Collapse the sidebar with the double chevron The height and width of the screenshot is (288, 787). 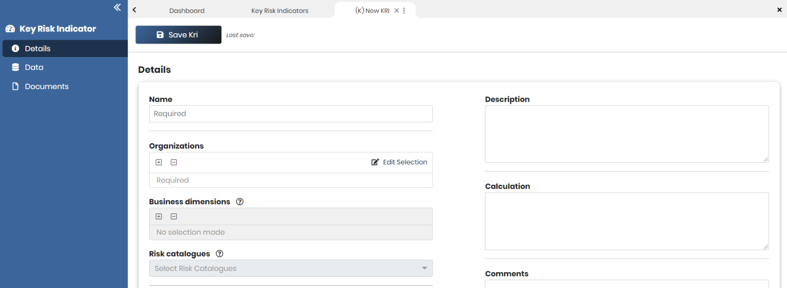(117, 7)
